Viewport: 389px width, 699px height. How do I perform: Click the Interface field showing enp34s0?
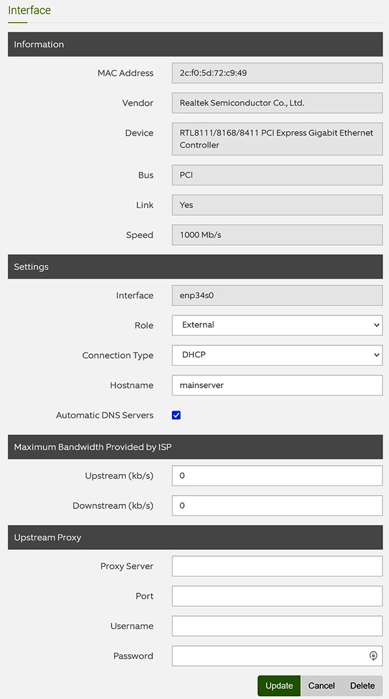(277, 295)
